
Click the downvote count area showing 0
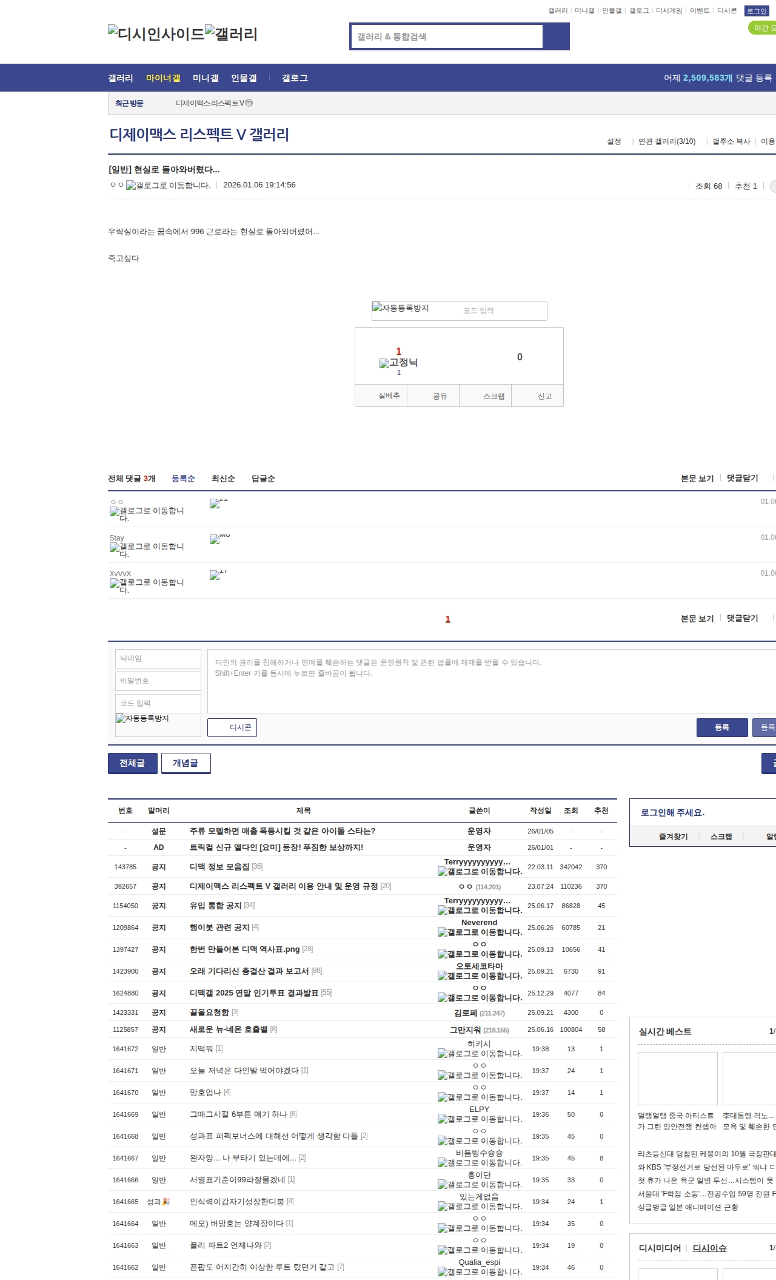[x=520, y=357]
